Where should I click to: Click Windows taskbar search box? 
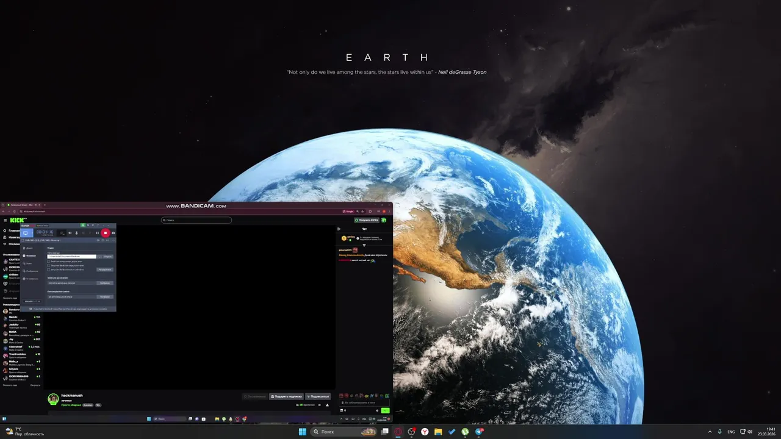[344, 432]
